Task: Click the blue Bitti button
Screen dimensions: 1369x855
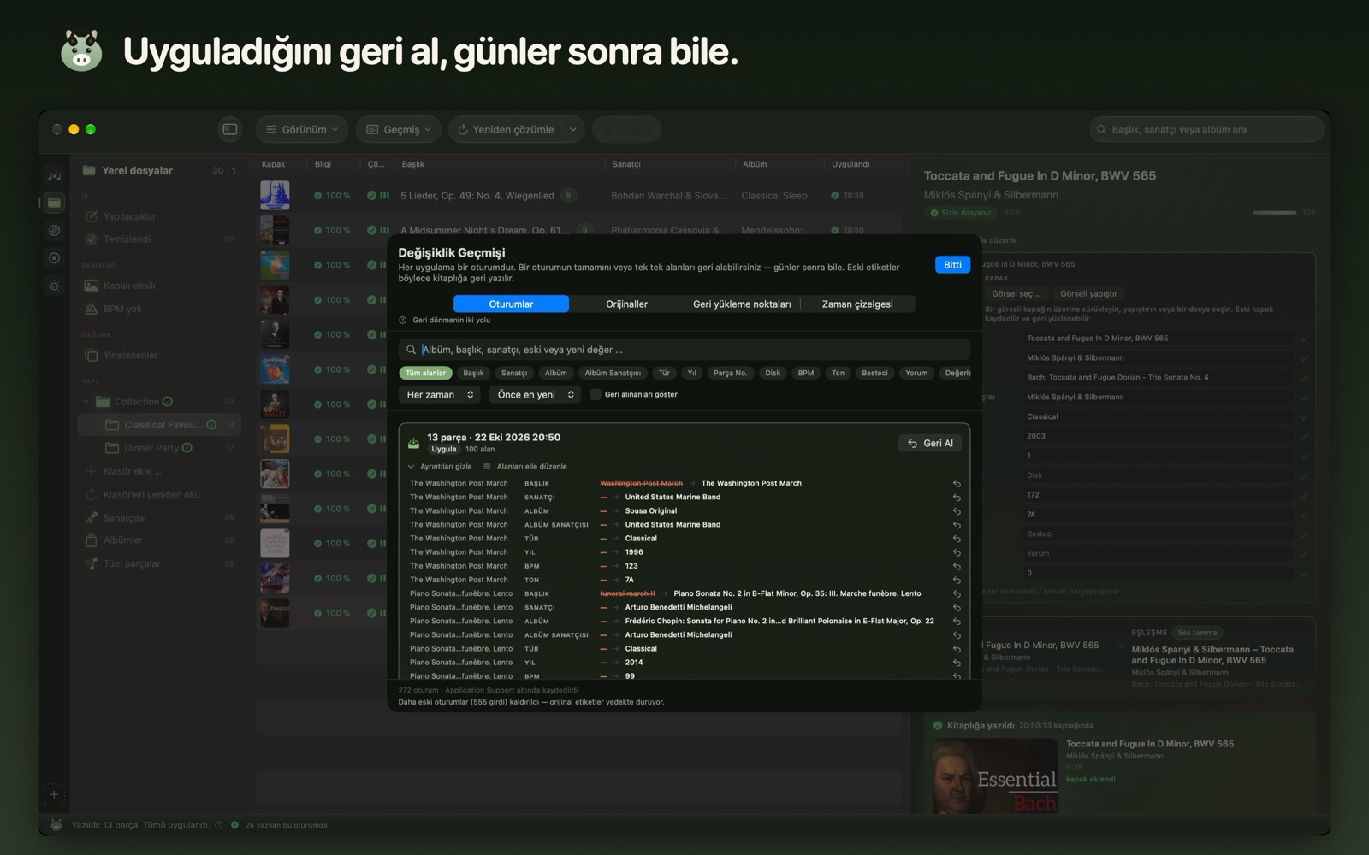Action: 952,264
